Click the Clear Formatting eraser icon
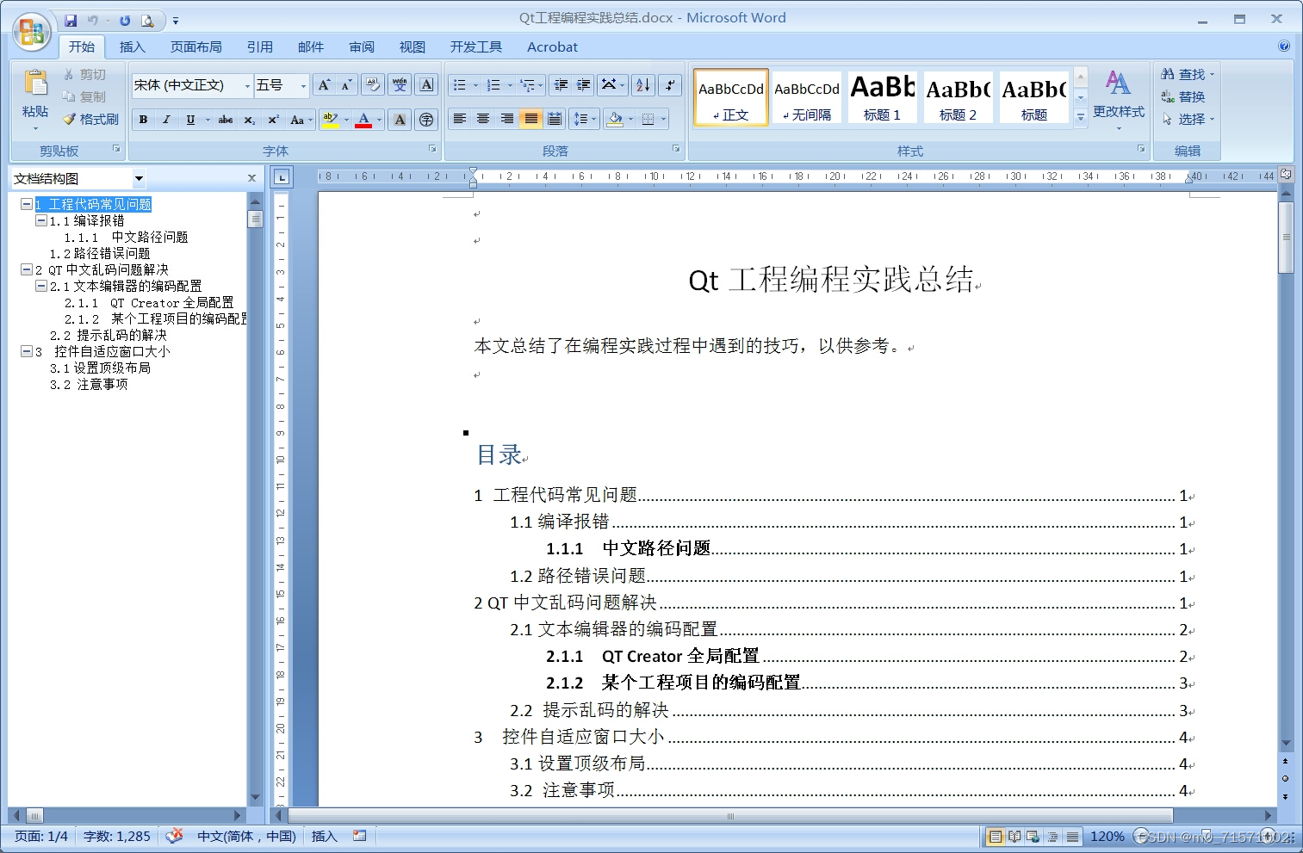Image resolution: width=1303 pixels, height=853 pixels. click(373, 84)
